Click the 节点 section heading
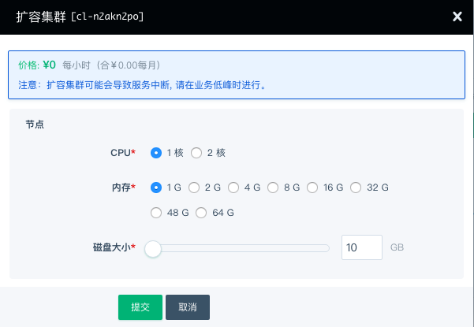 (35, 124)
